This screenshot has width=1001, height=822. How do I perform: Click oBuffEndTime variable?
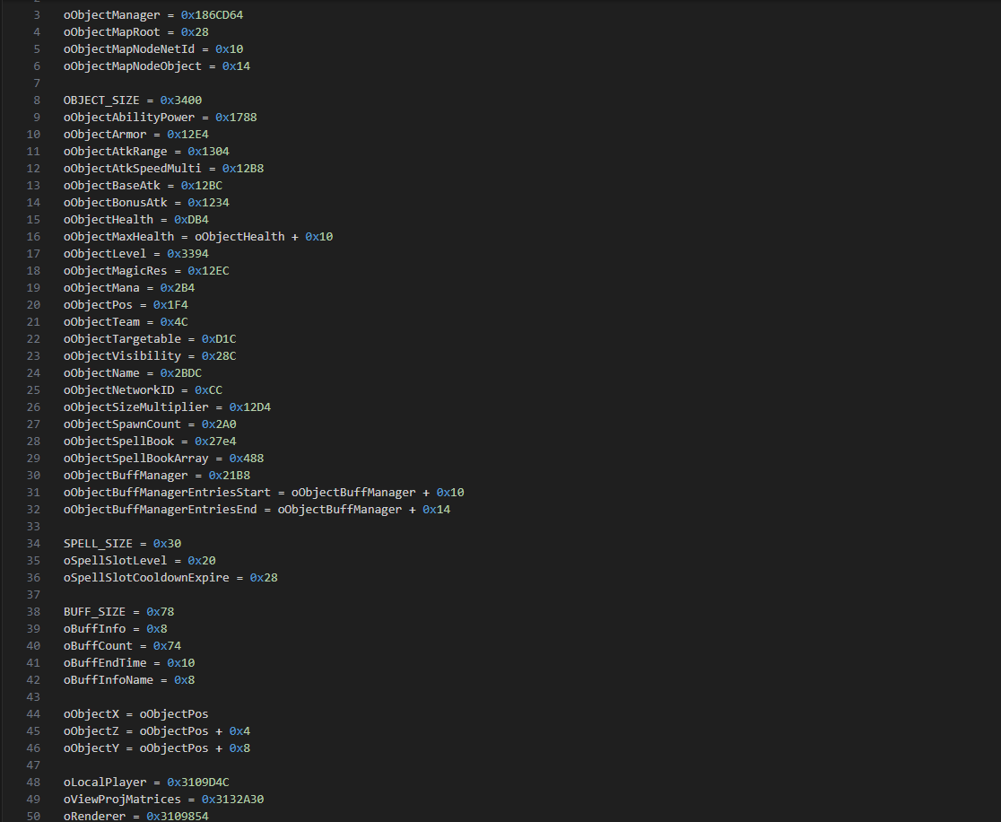(105, 663)
